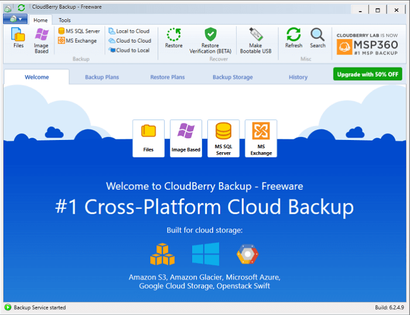Open the Backup Plans tab

point(102,77)
